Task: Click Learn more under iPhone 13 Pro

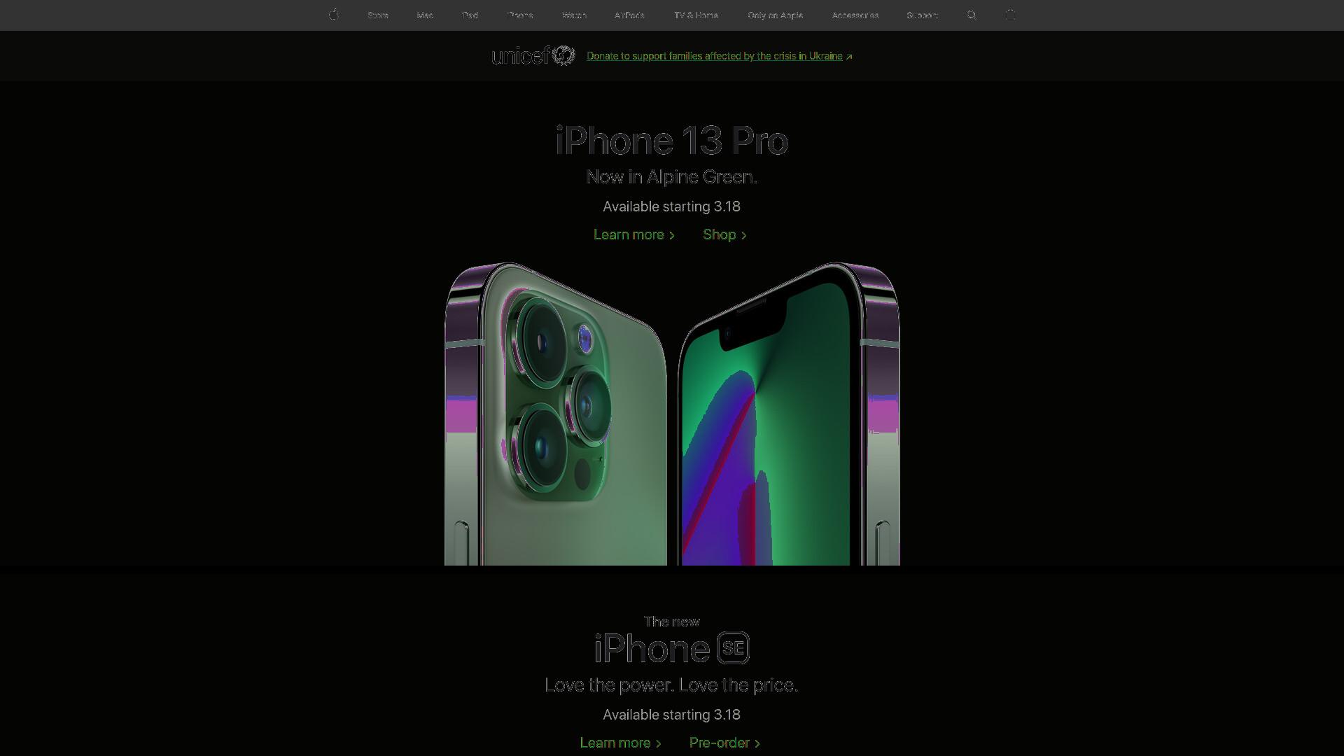Action: click(x=634, y=234)
